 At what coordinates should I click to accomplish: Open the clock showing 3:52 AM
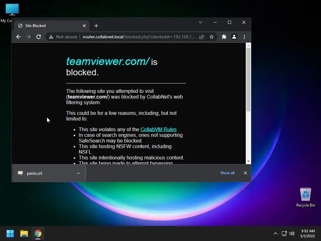pos(308,233)
